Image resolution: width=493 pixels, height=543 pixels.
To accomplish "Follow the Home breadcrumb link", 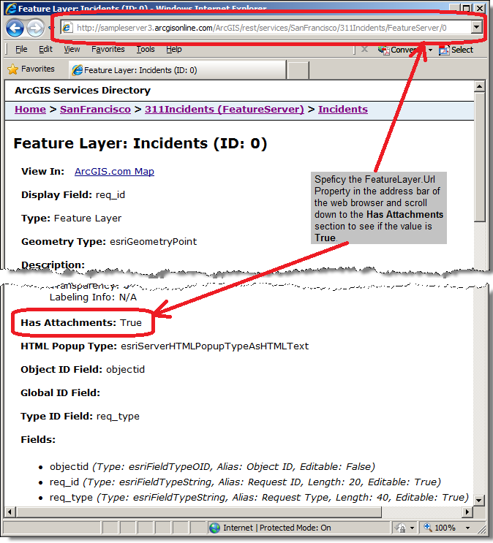I will click(30, 110).
